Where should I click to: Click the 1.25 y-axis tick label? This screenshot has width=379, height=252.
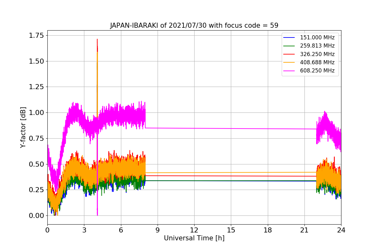(37, 87)
